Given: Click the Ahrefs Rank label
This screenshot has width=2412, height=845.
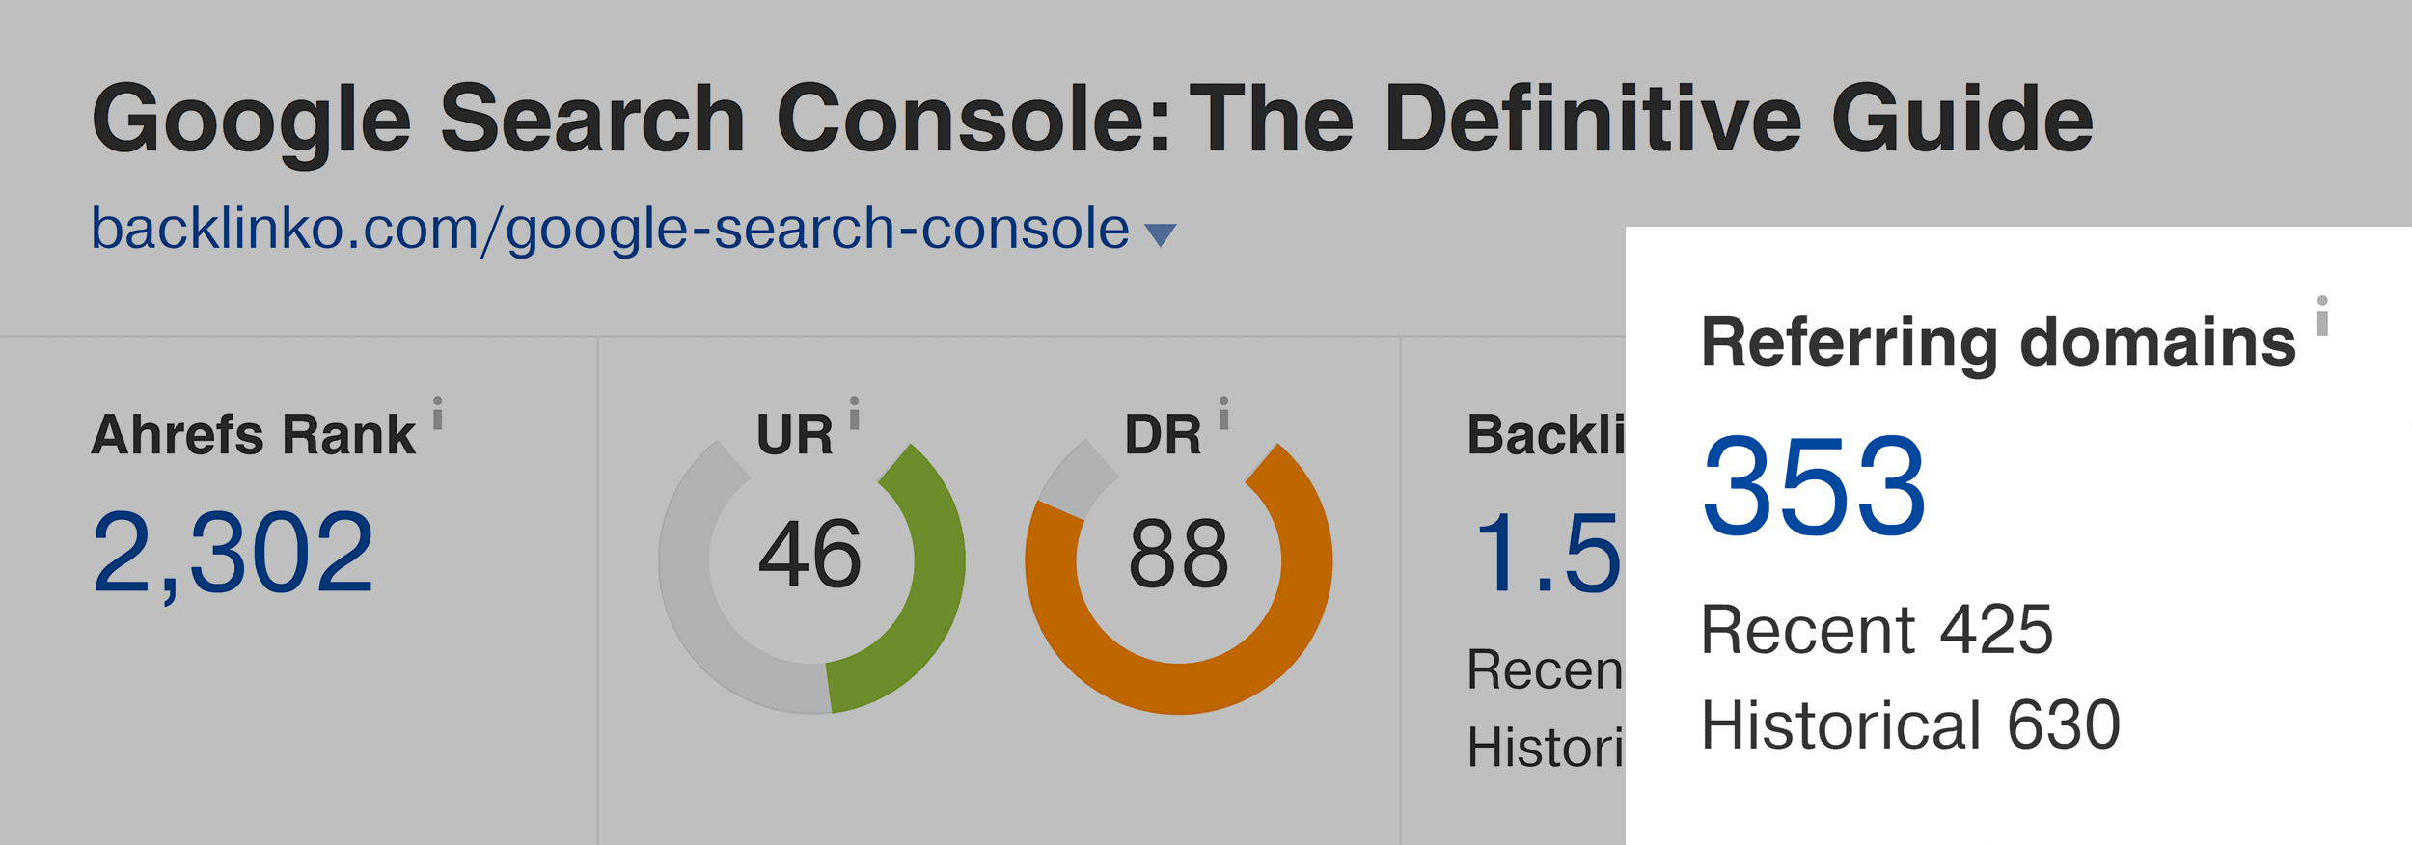Looking at the screenshot, I should [x=254, y=434].
